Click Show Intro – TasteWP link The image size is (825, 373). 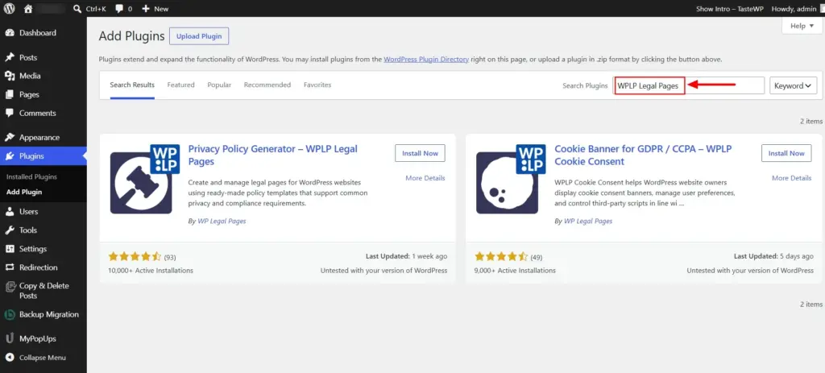click(730, 9)
